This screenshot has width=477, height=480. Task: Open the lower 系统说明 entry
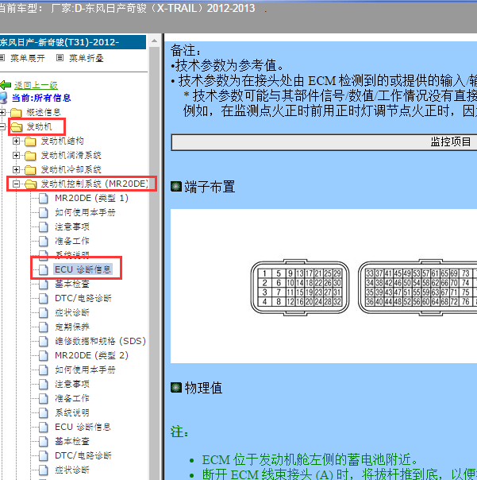click(72, 412)
